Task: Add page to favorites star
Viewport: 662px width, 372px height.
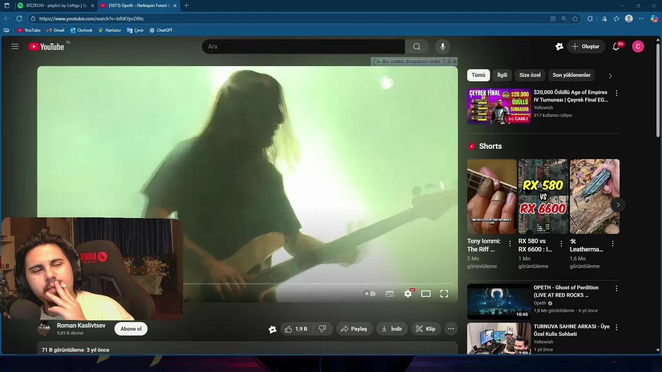Action: (x=575, y=19)
